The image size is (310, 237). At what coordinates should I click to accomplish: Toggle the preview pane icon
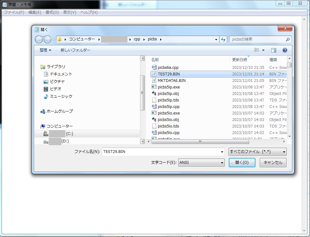[x=274, y=50]
